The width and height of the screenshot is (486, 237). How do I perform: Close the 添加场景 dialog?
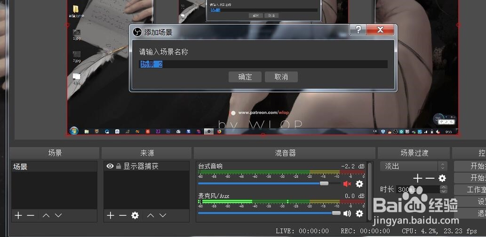point(381,30)
